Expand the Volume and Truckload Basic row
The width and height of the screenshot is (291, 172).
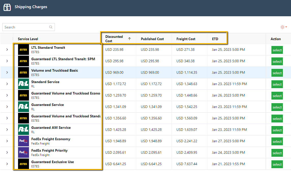tap(7, 72)
